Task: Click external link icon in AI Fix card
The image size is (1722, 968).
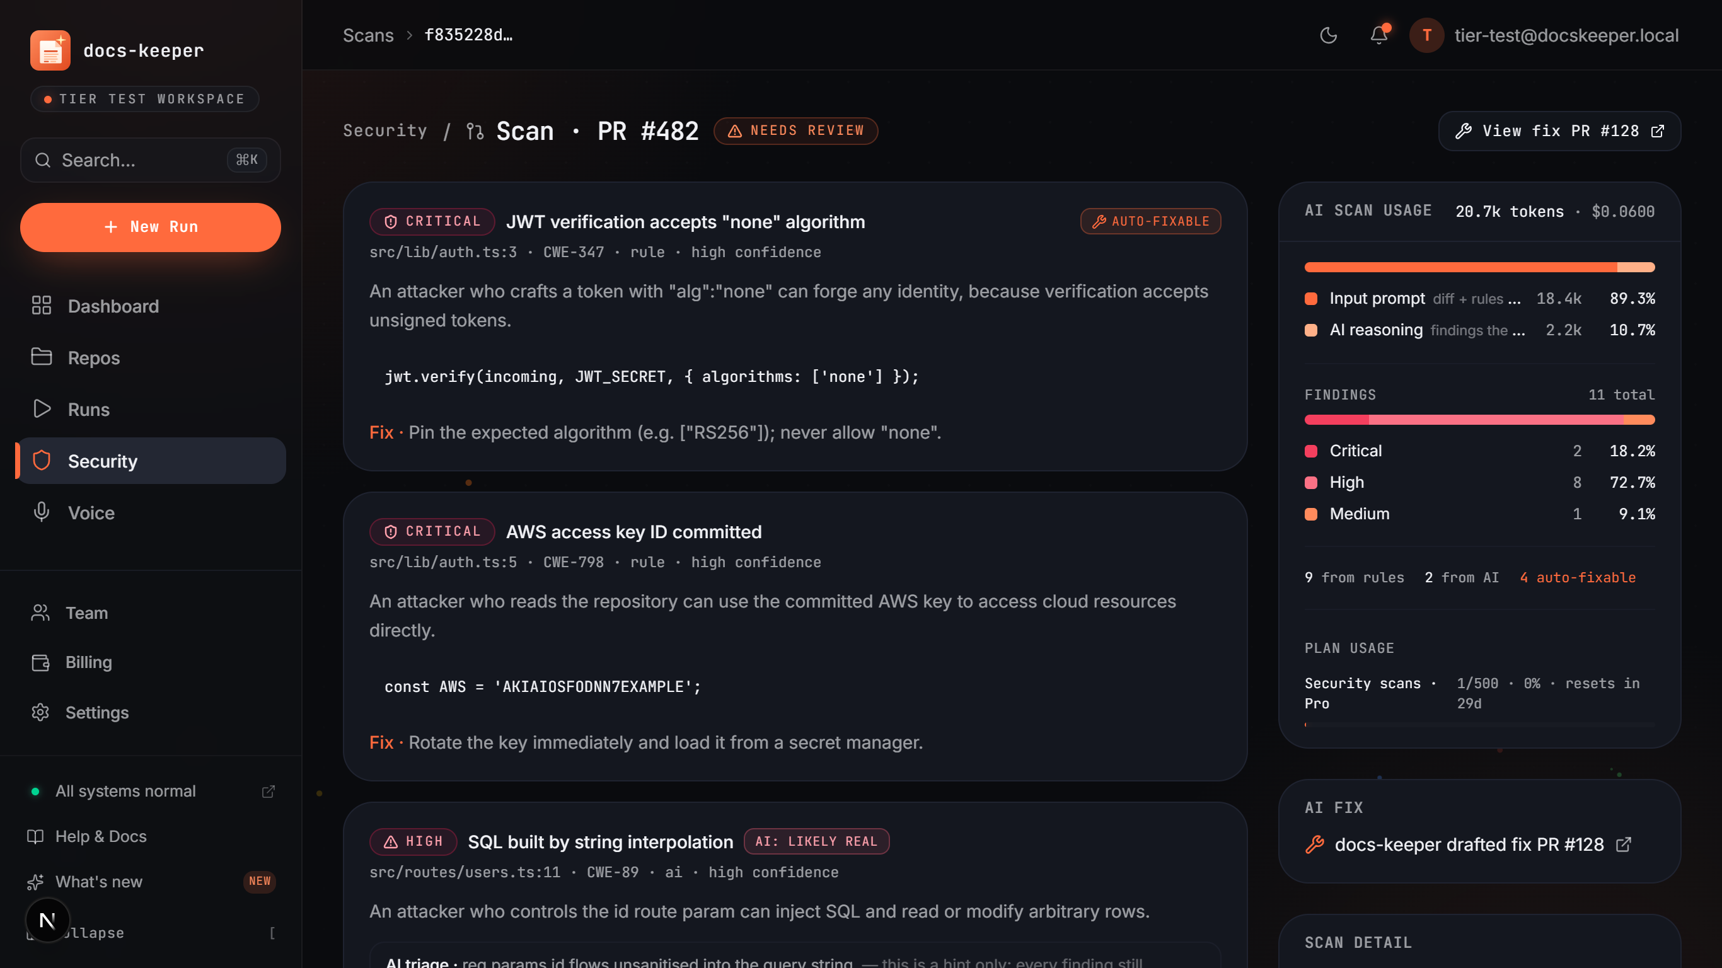Action: pyautogui.click(x=1624, y=846)
